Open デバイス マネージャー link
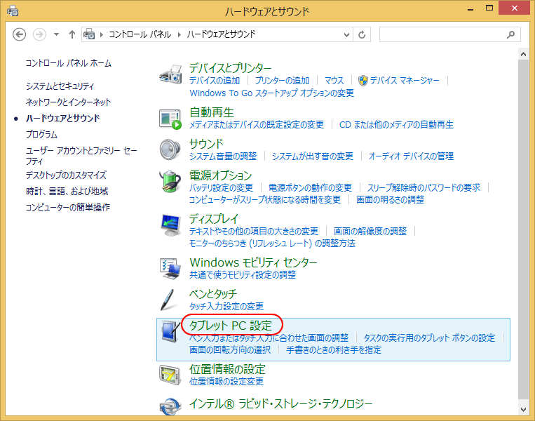Viewport: 535px width, 421px height. click(x=405, y=81)
